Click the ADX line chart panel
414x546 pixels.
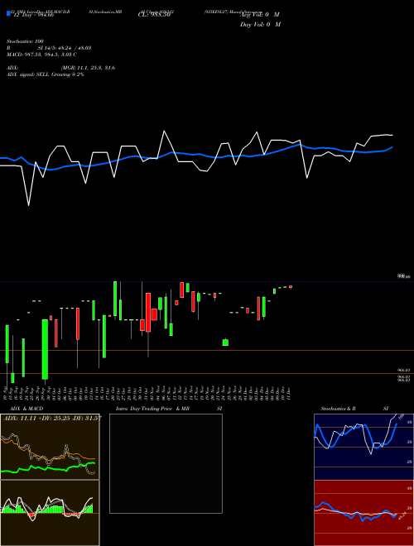50,447
